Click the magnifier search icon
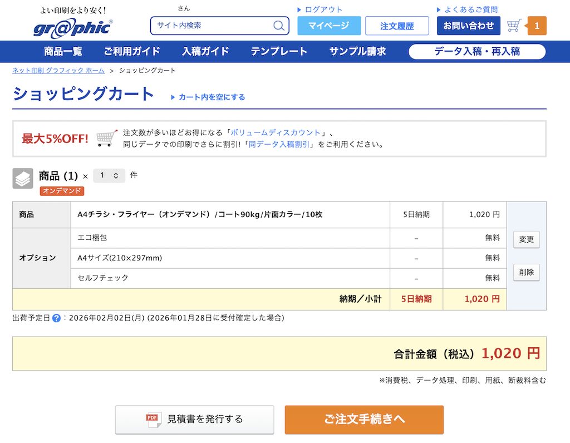This screenshot has width=570, height=443. [278, 26]
